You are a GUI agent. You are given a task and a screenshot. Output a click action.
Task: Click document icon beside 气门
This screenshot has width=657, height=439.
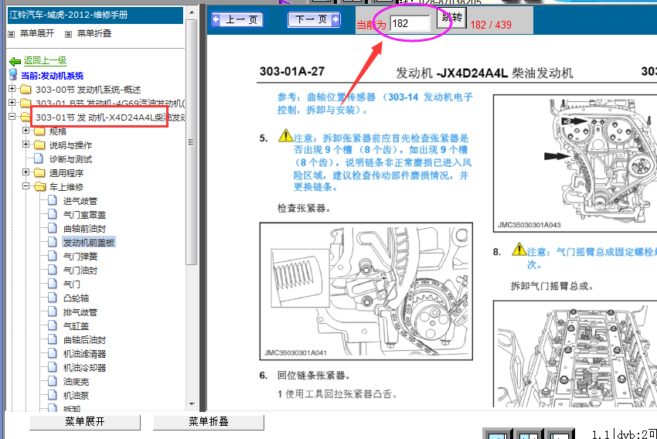(x=53, y=283)
